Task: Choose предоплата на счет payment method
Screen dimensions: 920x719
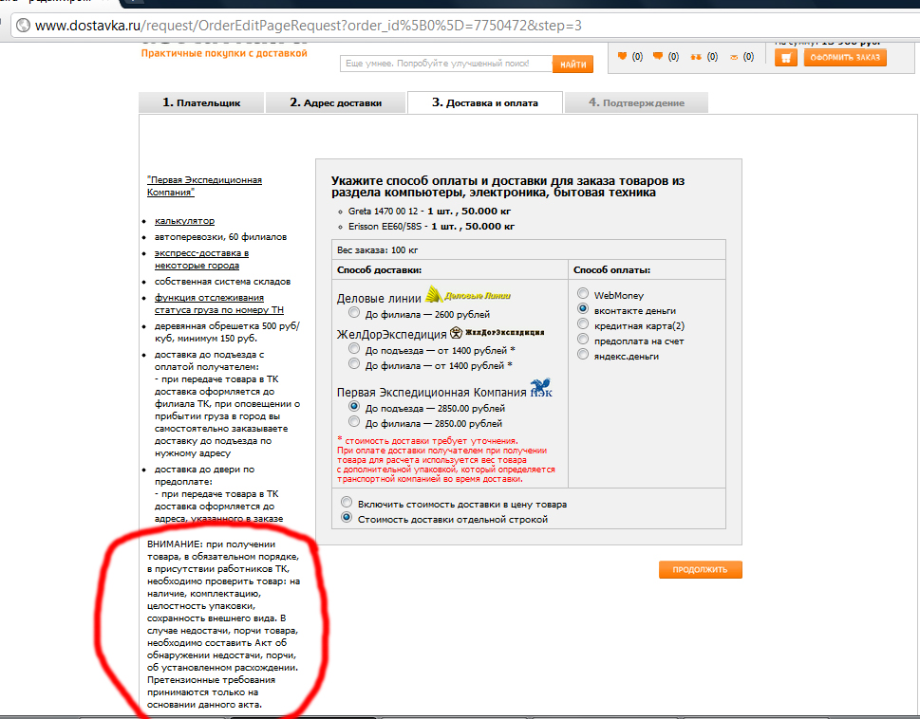Action: click(583, 339)
